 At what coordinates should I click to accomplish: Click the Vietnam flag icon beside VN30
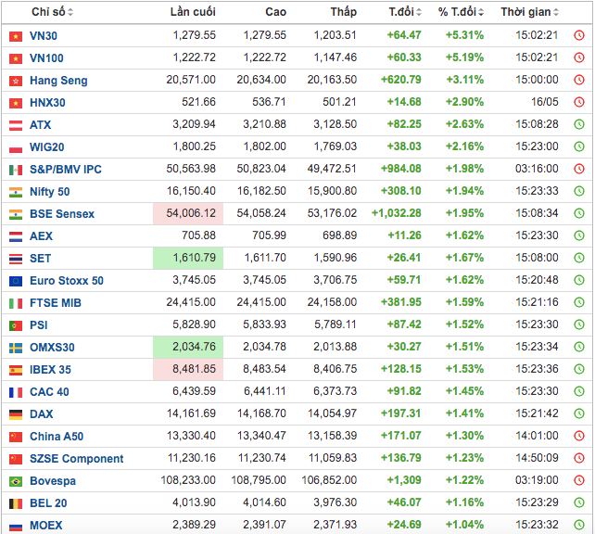[15, 35]
